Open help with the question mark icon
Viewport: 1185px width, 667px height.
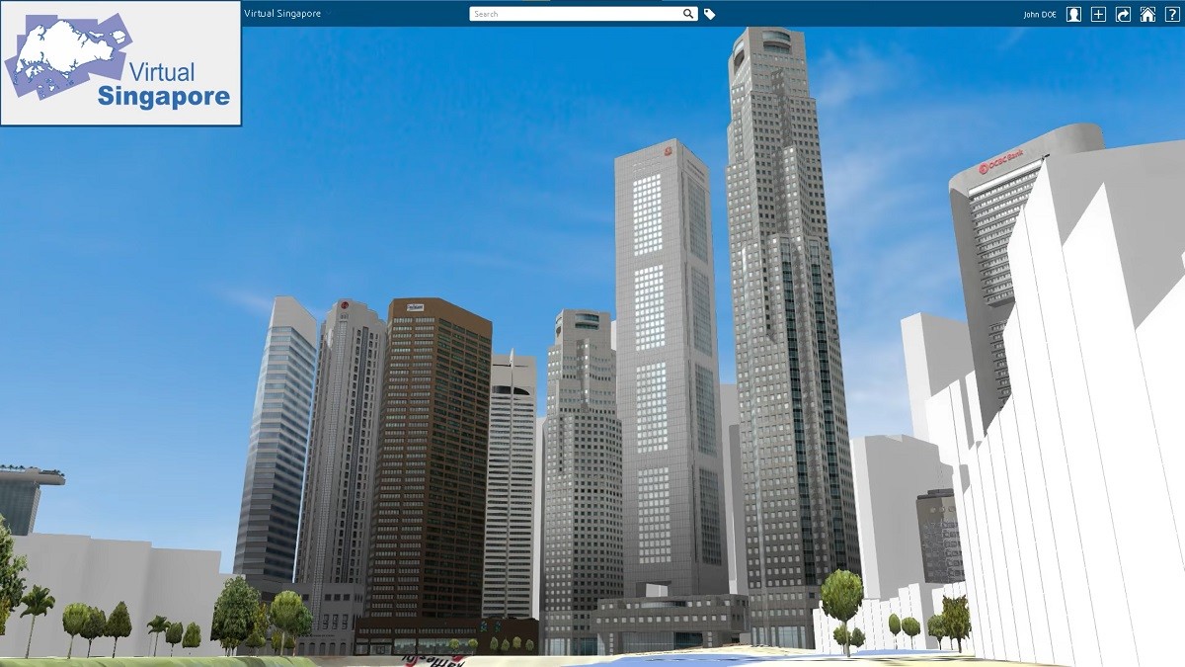(1172, 14)
